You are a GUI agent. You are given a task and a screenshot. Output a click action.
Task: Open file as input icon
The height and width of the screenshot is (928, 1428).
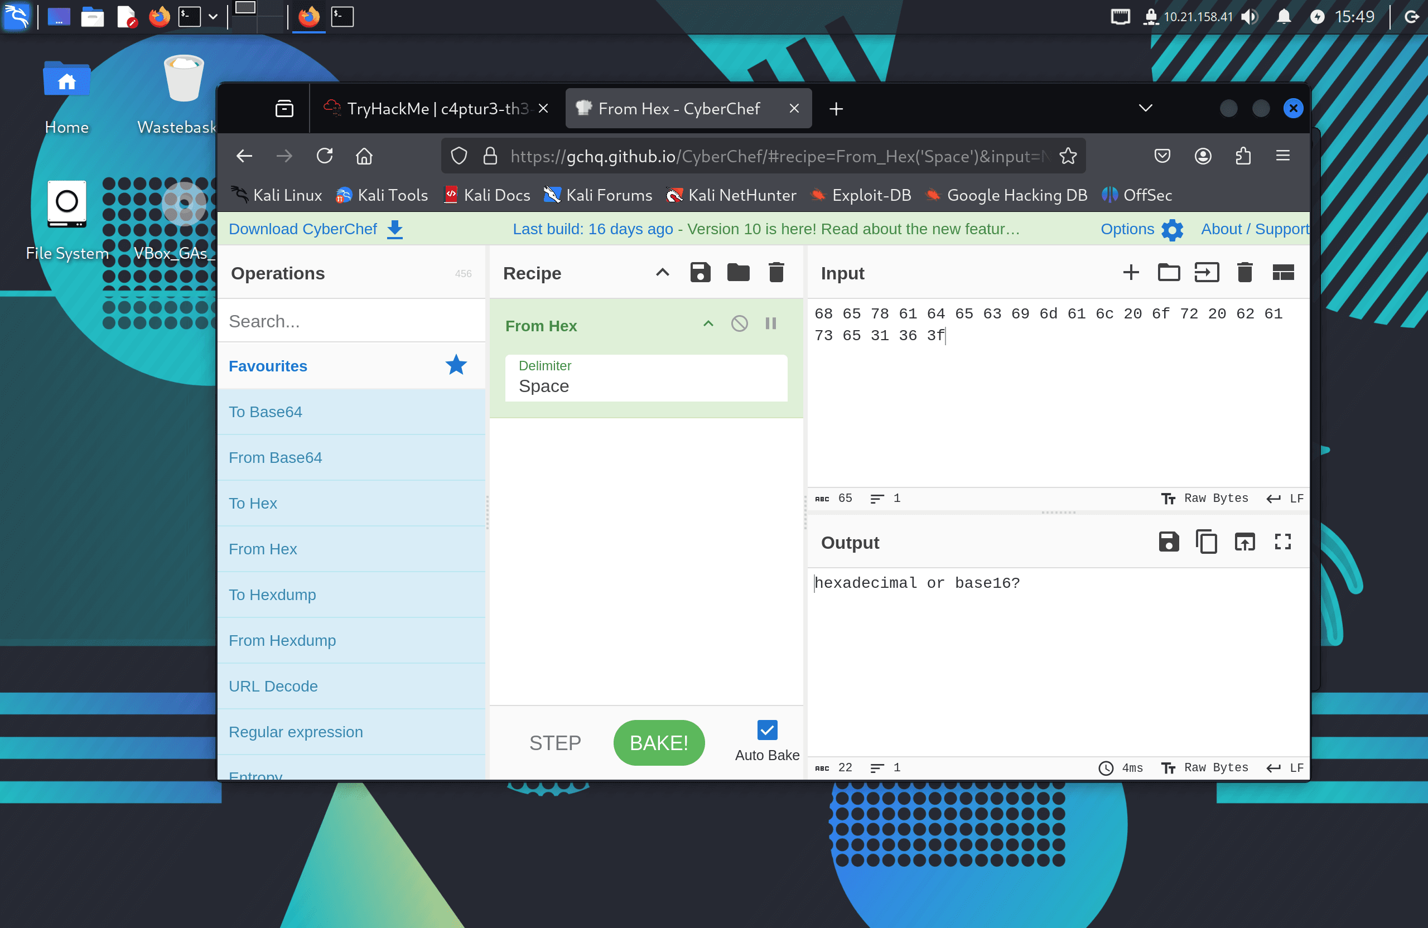point(1207,273)
